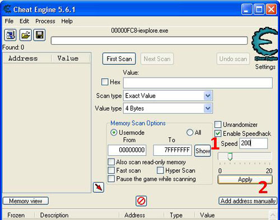Click the Cheat Engine logo
Screen dimensions: 280x220
tap(265, 44)
